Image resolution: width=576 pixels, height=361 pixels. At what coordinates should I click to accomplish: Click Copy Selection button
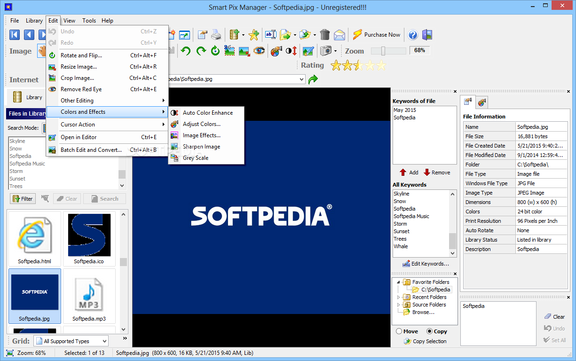point(425,341)
